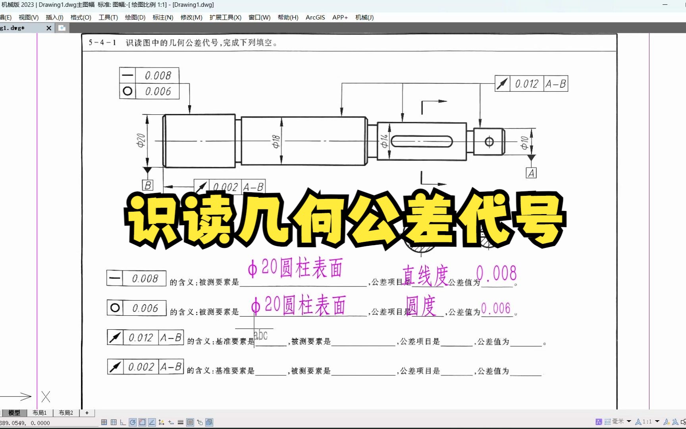686x429 pixels.
Task: Switch to the 布局1 layout tab
Action: (x=39, y=413)
